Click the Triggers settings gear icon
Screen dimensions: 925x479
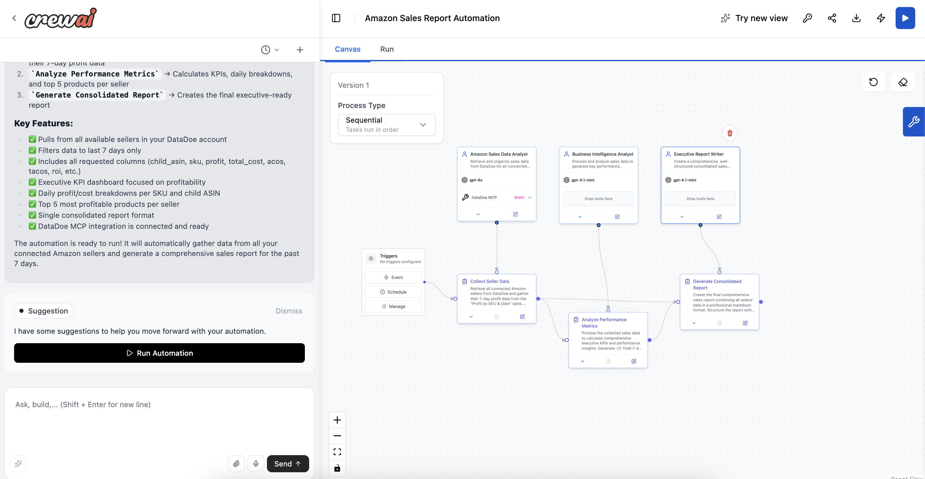pos(371,258)
